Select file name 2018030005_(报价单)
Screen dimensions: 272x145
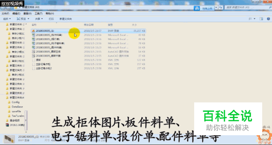pos(48,39)
